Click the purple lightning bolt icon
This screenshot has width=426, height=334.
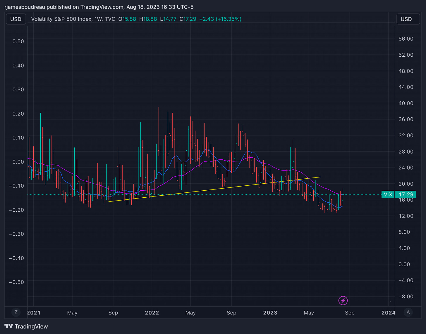coord(343,300)
